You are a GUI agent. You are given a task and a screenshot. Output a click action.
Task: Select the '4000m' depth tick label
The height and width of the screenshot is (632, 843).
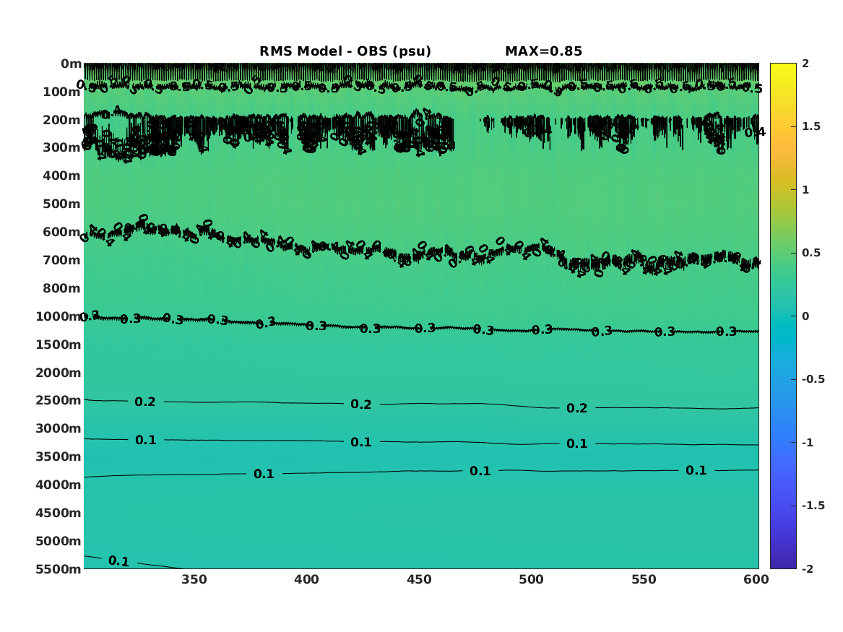59,485
